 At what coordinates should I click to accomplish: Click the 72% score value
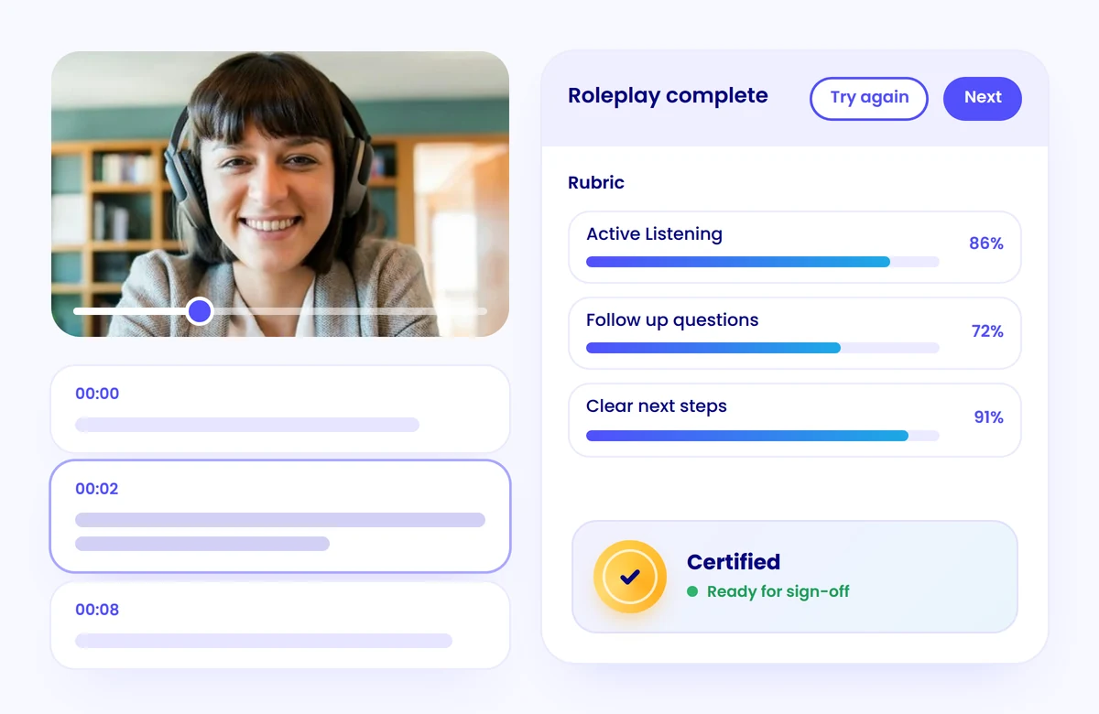coord(987,331)
